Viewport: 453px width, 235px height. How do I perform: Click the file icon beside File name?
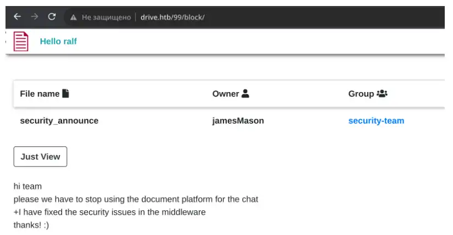coord(65,93)
